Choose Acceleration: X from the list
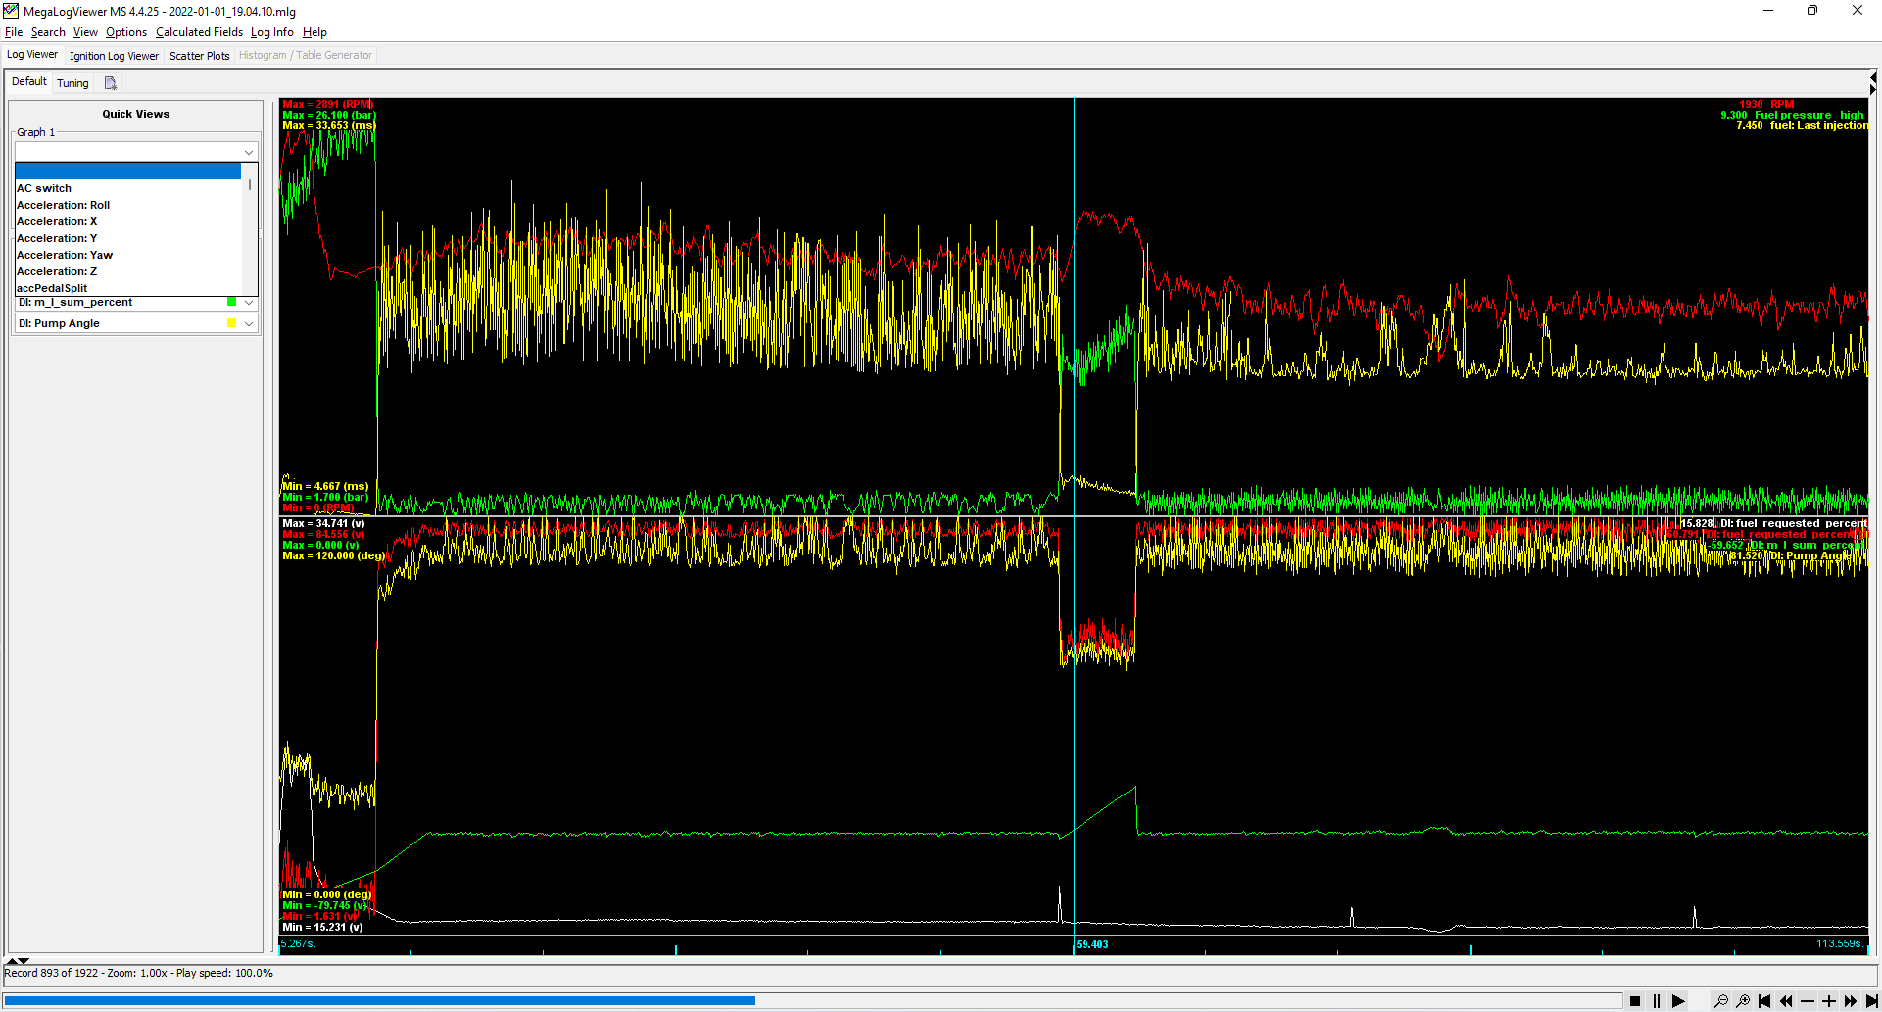The height and width of the screenshot is (1012, 1882). (x=127, y=221)
